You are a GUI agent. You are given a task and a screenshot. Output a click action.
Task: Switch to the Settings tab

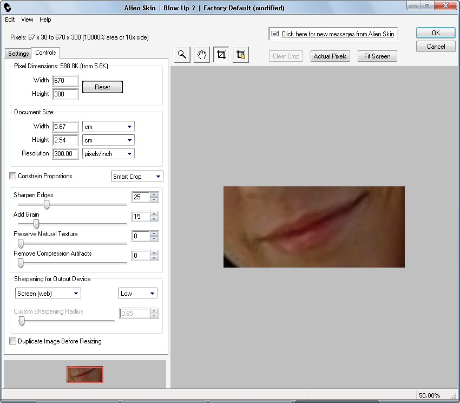[18, 54]
